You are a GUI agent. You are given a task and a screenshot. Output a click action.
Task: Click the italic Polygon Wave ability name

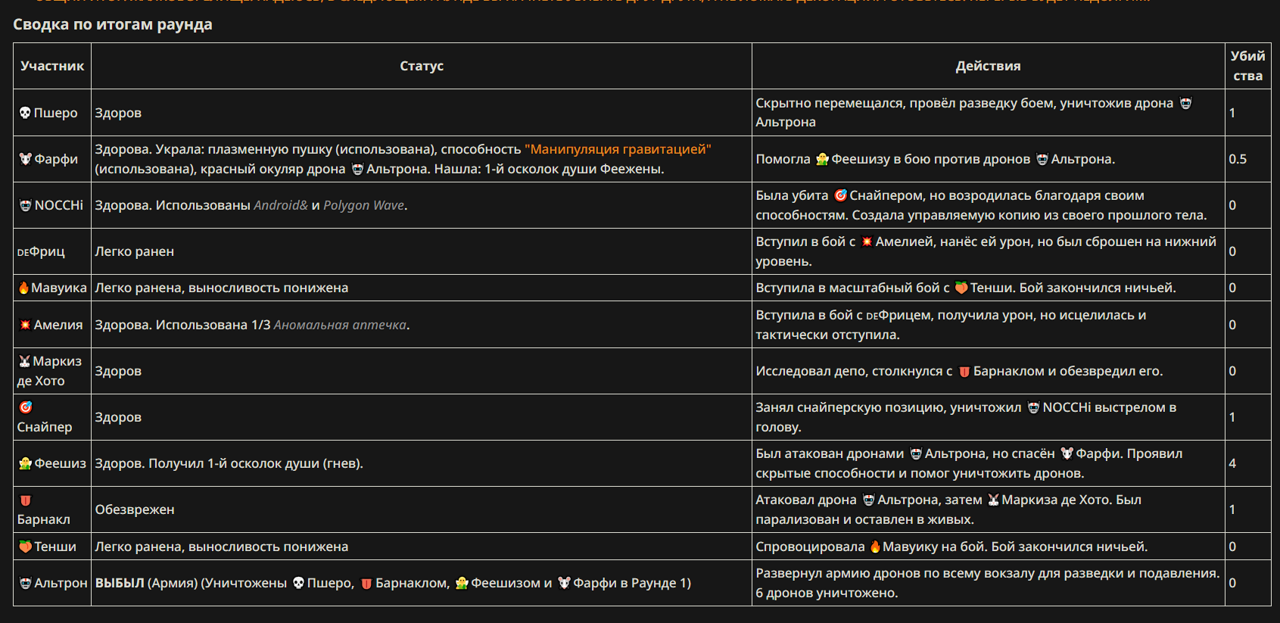tap(364, 205)
